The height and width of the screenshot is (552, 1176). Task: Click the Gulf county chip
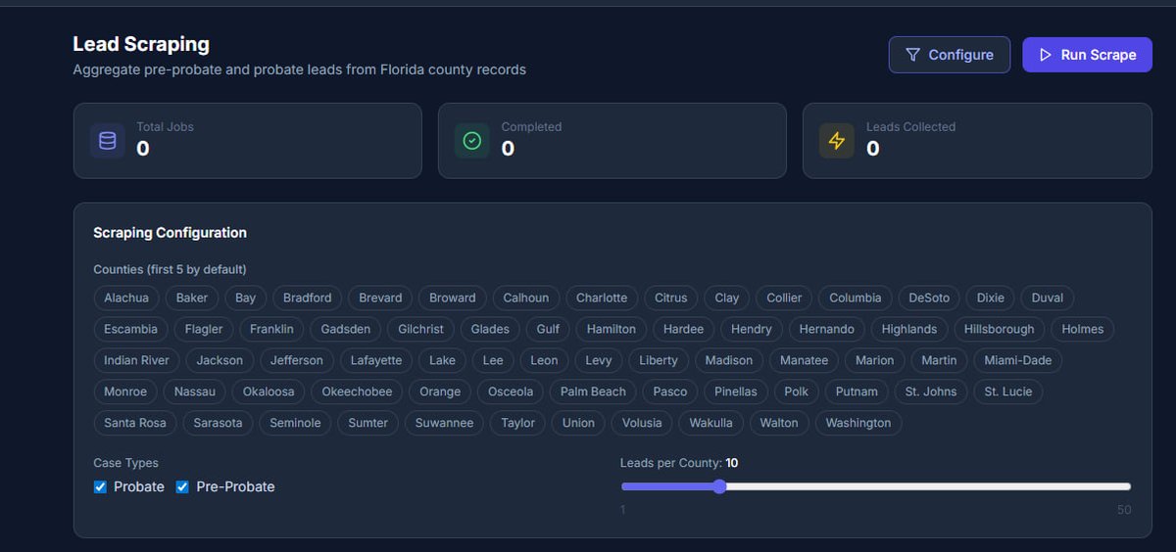pos(548,329)
